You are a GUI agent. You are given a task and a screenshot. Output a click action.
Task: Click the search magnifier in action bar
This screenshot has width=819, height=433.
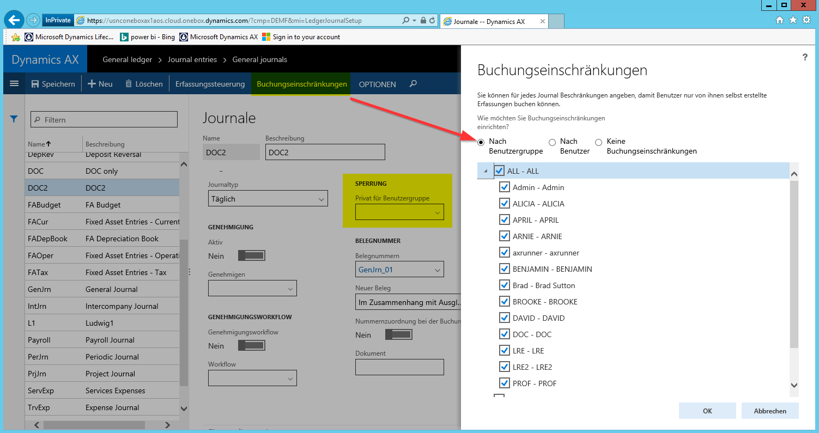(414, 84)
